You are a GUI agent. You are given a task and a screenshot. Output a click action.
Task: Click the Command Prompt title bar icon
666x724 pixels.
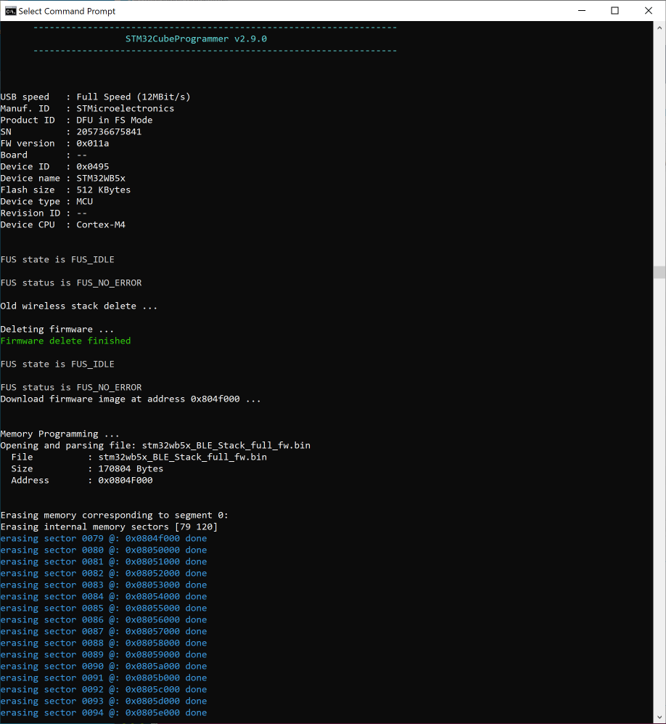pyautogui.click(x=11, y=11)
